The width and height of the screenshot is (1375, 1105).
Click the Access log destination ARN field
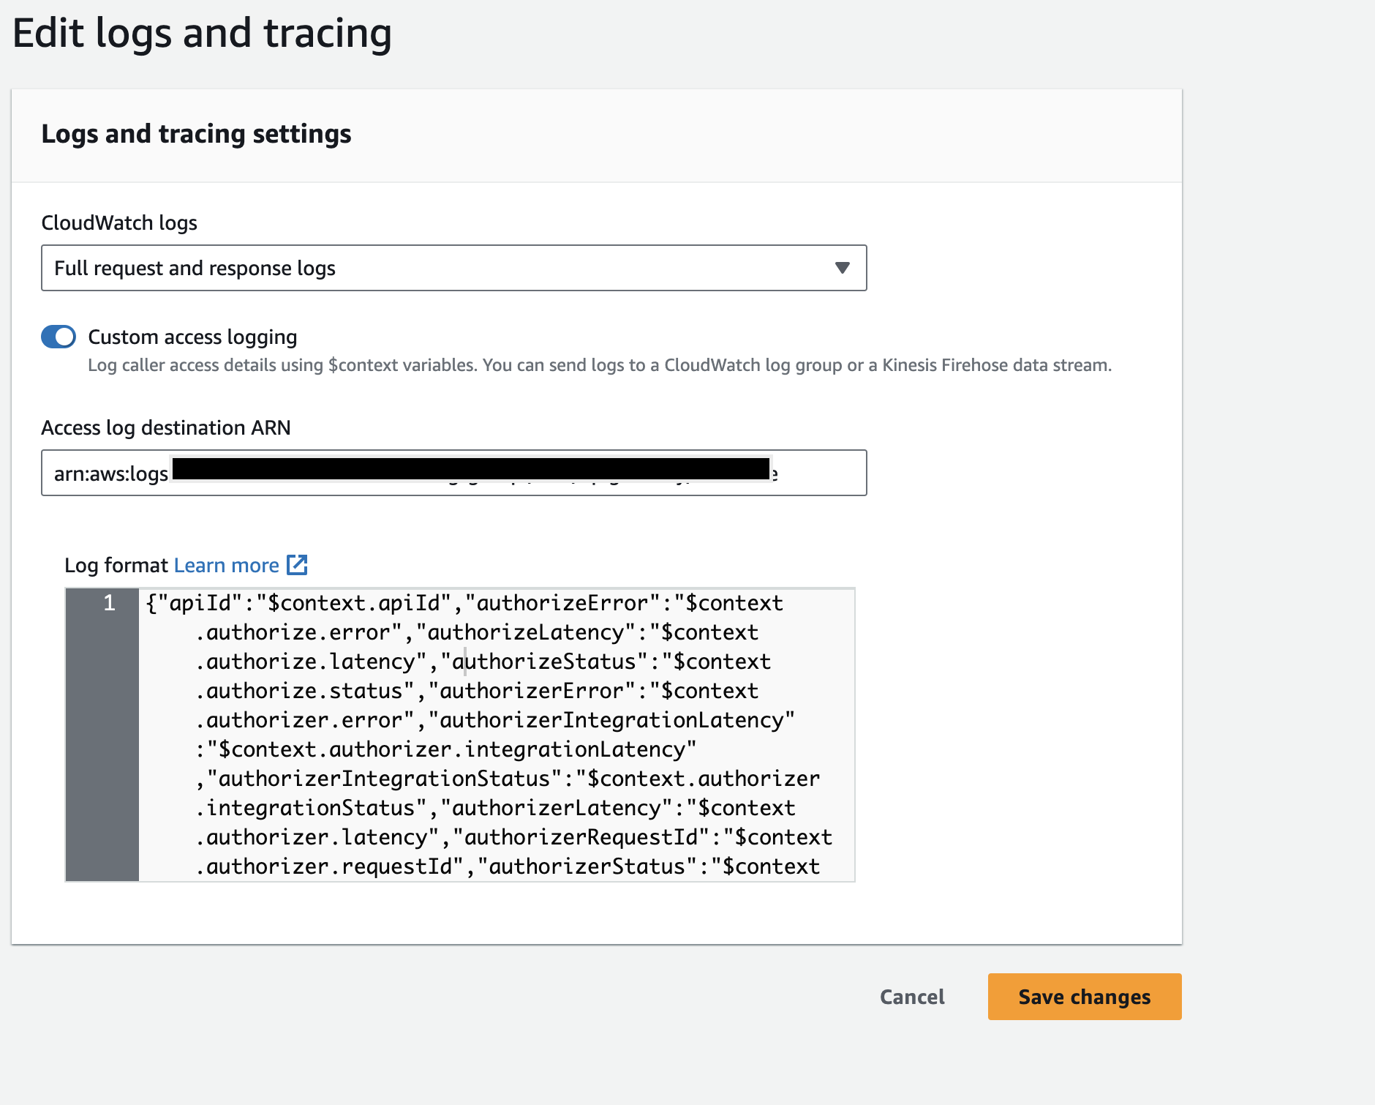453,473
